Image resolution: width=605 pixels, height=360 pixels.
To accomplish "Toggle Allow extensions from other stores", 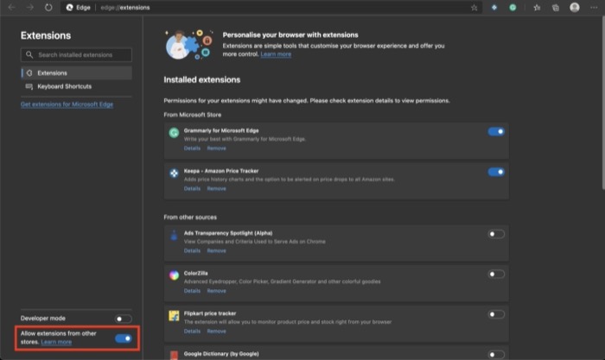I will click(123, 338).
